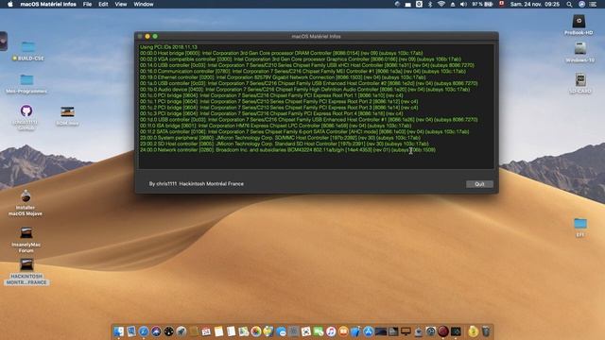
Task: Open Siri from the Dock
Action: (x=156, y=331)
